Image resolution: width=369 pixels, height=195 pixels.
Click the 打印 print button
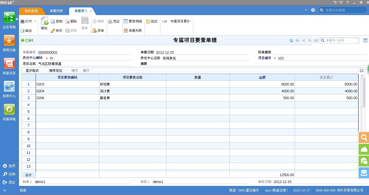tap(26, 21)
